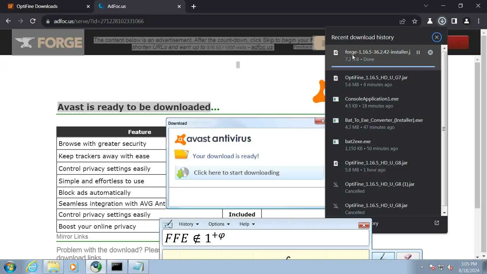Open the Windows Start menu

coord(10,267)
